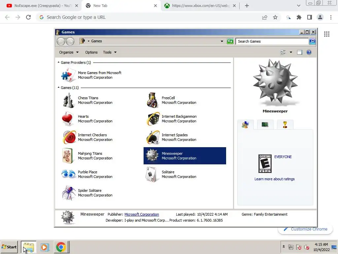Click the ESRB Everyone rating badge
This screenshot has height=254, width=338.
tap(265, 164)
